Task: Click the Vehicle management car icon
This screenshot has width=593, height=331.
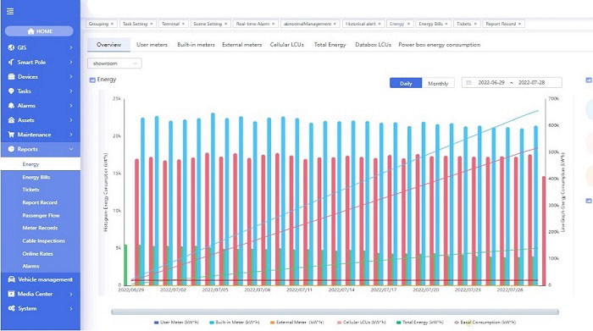Action: tap(11, 279)
